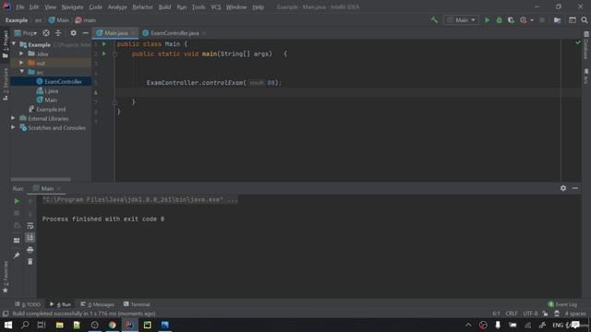
Task: Clear all console output trash icon
Action: 30,261
